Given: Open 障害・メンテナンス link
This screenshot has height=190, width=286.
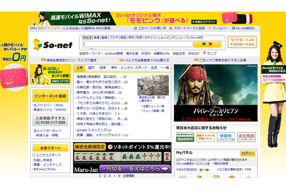Looking at the screenshot, I should pyautogui.click(x=47, y=165).
